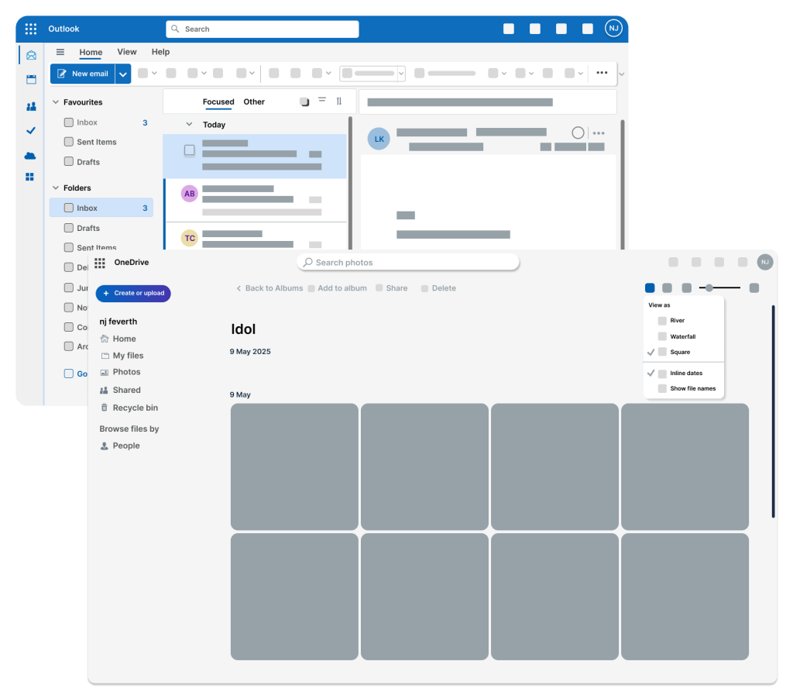This screenshot has height=699, width=793.
Task: Open the AB sender avatar
Action: 190,194
